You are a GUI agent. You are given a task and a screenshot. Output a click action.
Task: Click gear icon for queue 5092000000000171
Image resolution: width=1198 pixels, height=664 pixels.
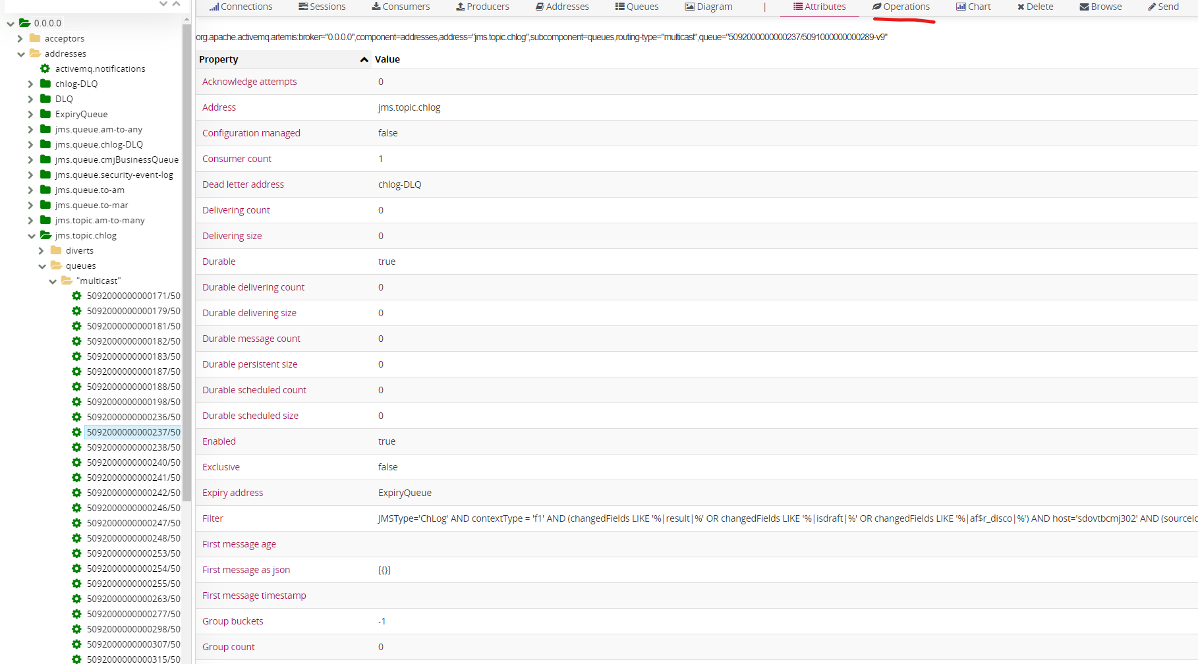(x=76, y=296)
